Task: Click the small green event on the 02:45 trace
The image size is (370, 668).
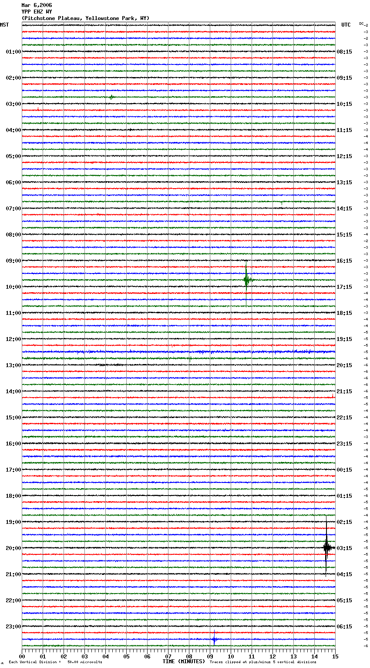Action: pyautogui.click(x=111, y=97)
